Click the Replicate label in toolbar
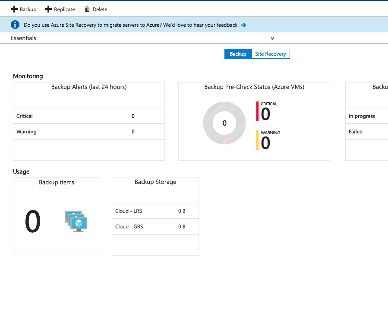The width and height of the screenshot is (388, 326). click(64, 9)
